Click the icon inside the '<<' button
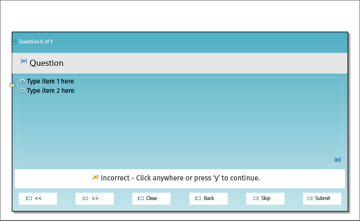Screen dimensions: 360x221 tap(29, 199)
